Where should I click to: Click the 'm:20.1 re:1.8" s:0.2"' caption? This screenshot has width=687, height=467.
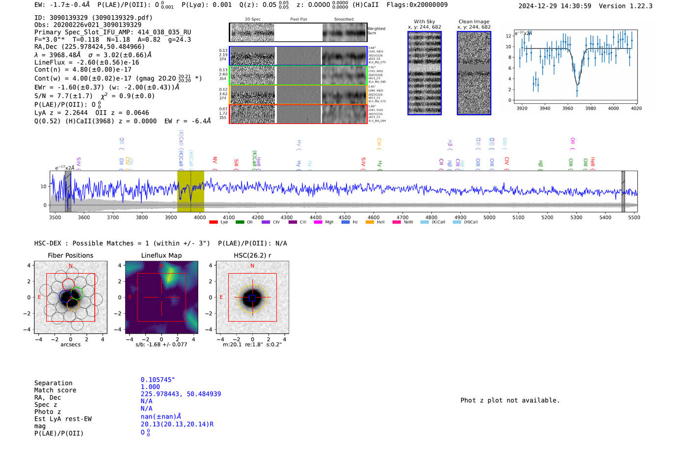click(252, 344)
